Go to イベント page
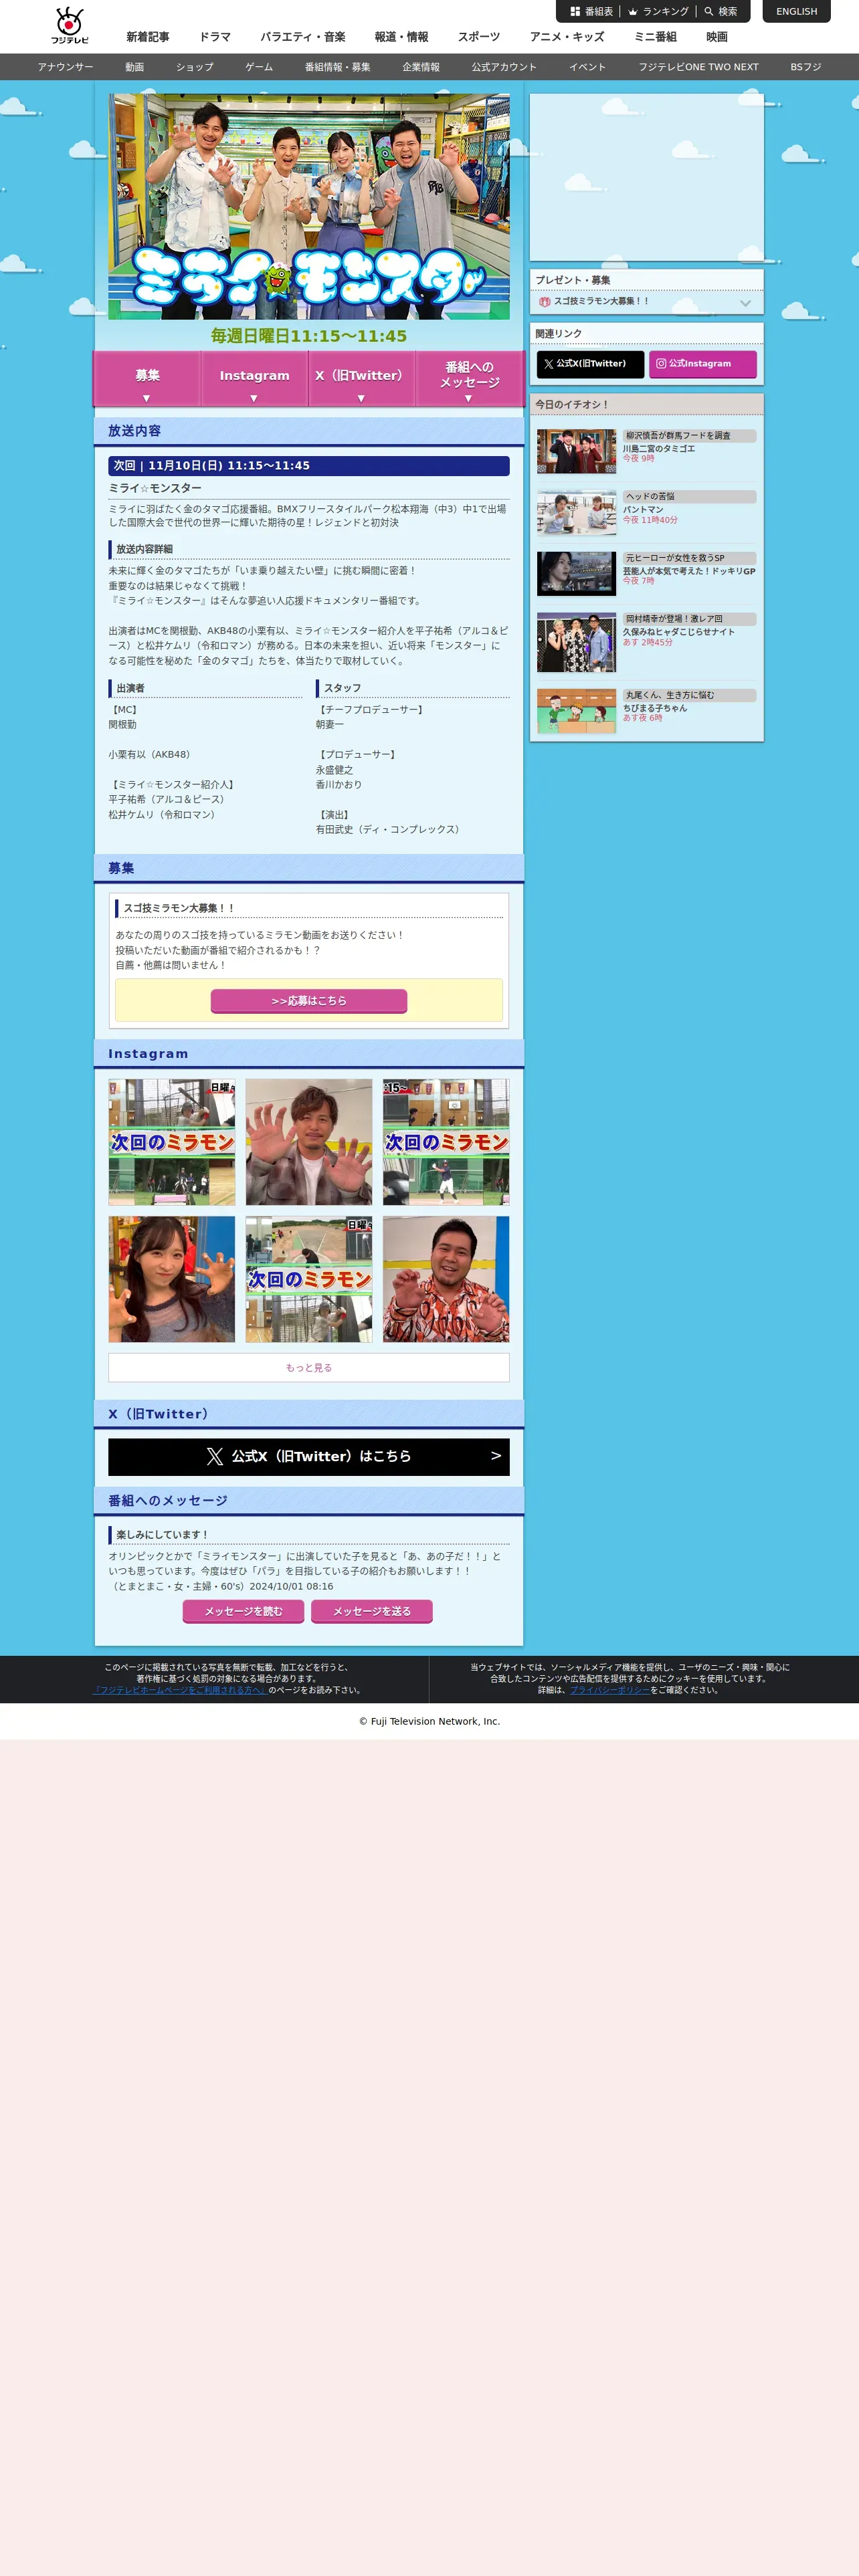The image size is (859, 2576). coord(588,67)
